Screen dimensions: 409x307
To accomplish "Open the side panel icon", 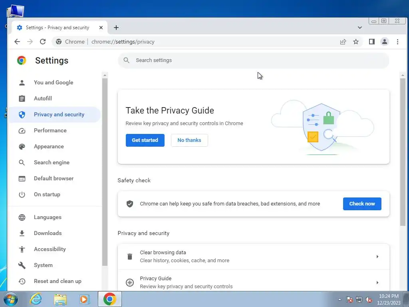I will (x=372, y=42).
